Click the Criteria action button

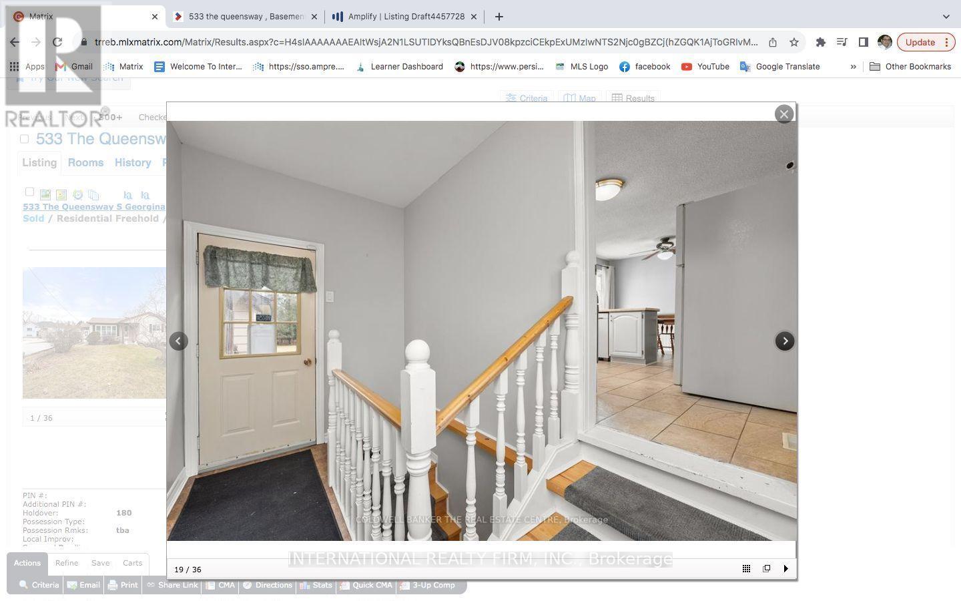coord(39,585)
